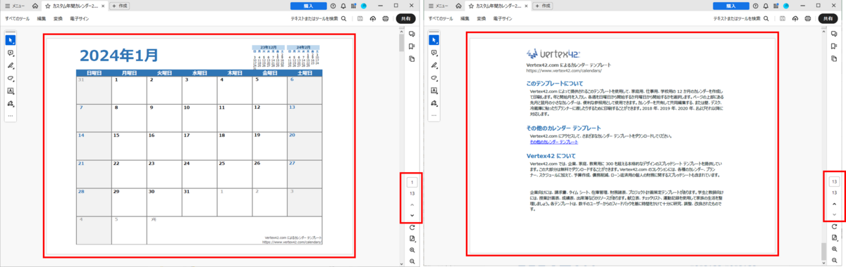Viewport: 846px width, 267px height.
Task: Click Save icon in left window
Action: pyautogui.click(x=360, y=18)
